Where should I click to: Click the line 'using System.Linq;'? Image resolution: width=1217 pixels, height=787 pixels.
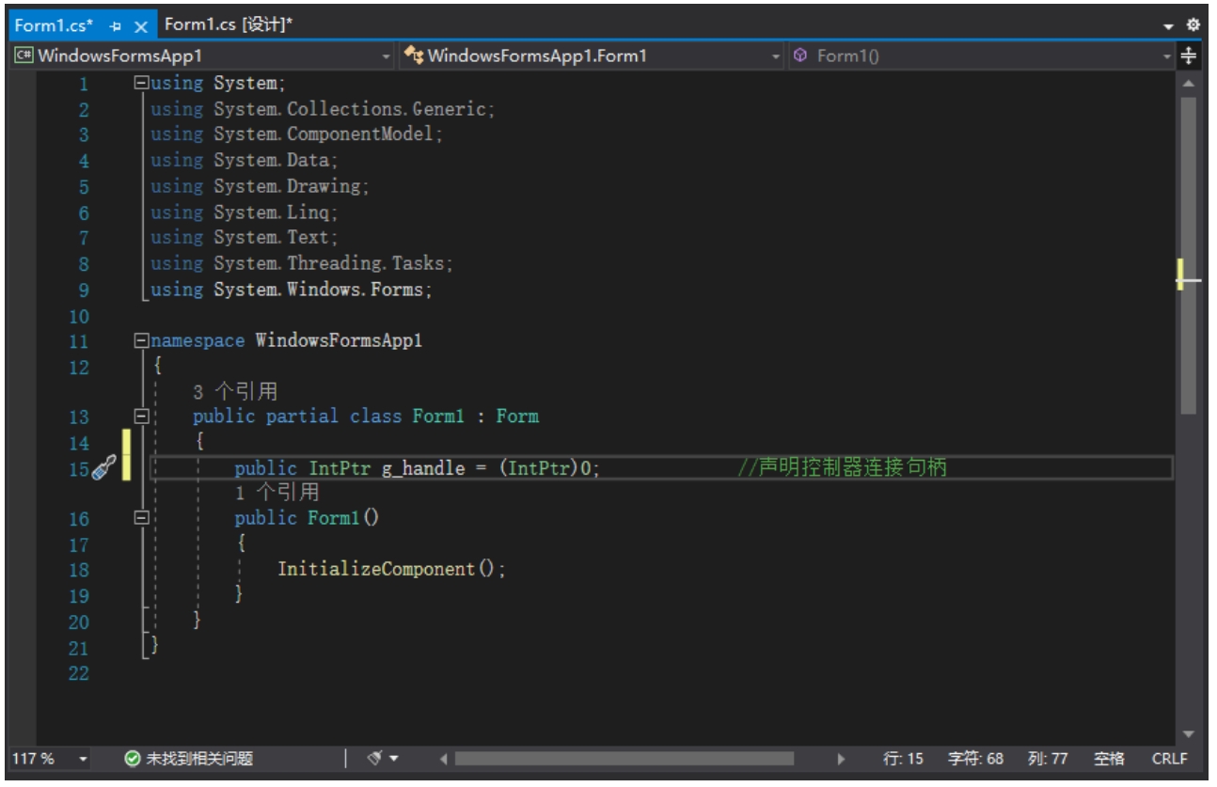coord(244,212)
